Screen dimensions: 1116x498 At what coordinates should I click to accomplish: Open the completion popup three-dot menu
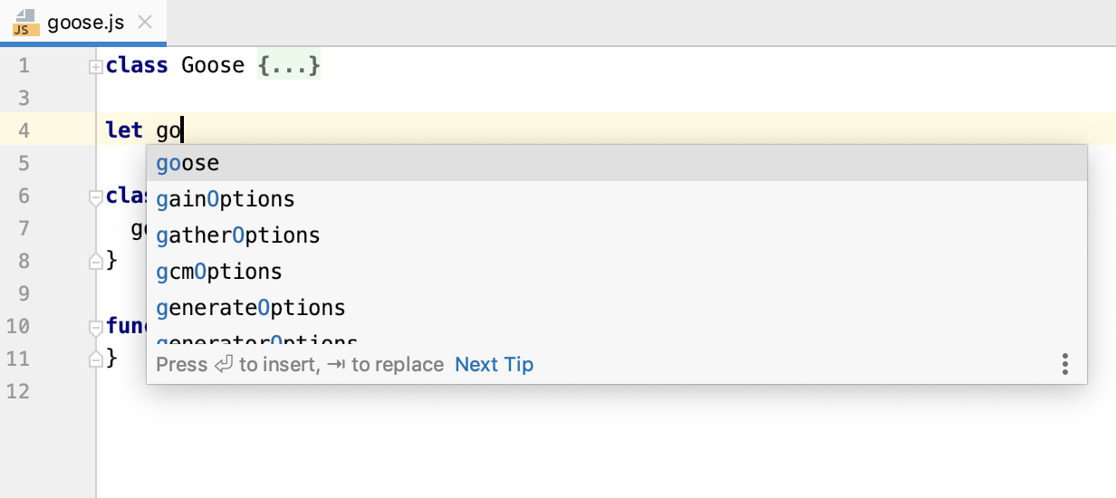point(1065,364)
